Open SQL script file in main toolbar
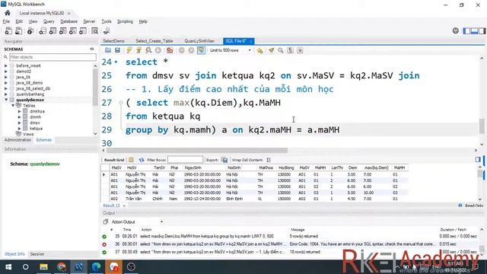Screen dimensions: 487x274 click(18, 30)
